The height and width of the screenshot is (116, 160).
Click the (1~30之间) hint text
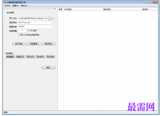pyautogui.click(x=32, y=31)
